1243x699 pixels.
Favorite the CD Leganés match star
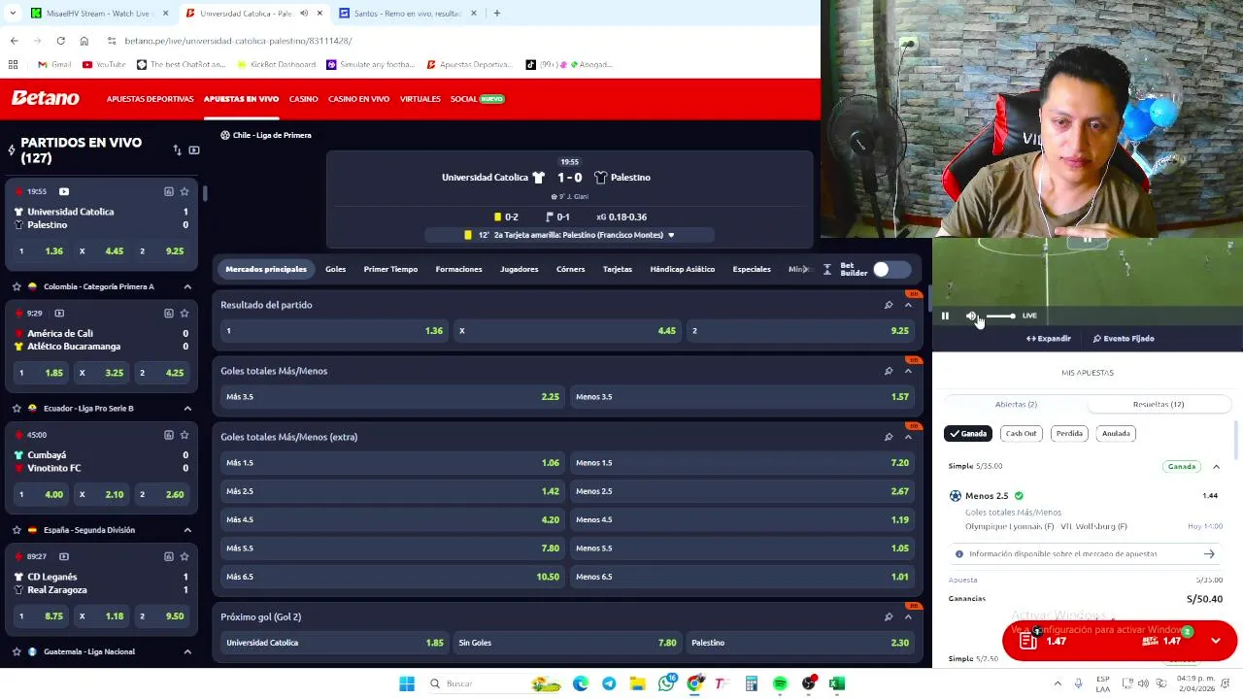click(x=185, y=556)
